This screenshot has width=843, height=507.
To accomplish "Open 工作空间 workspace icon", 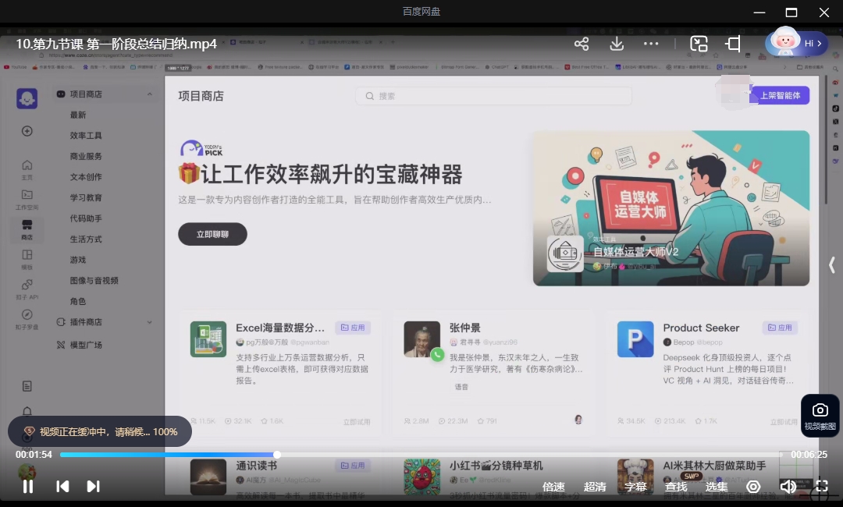I will click(27, 199).
